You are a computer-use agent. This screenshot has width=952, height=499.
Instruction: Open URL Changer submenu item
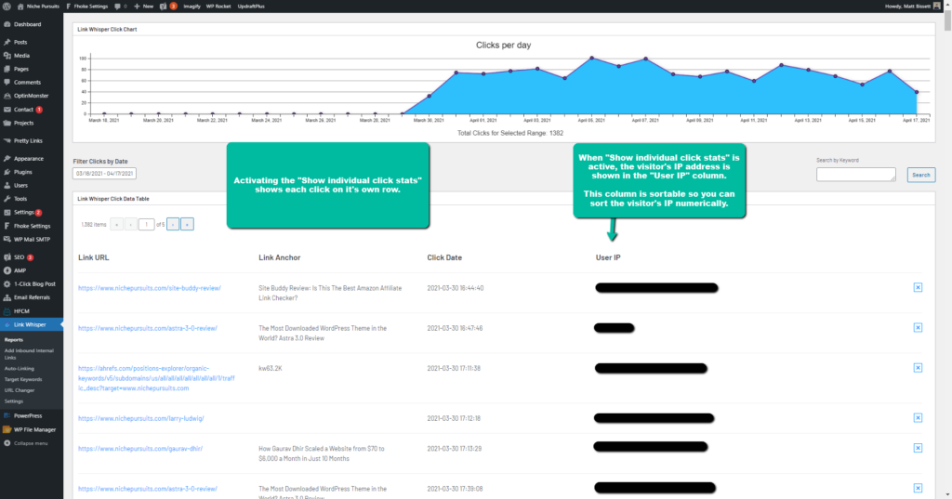(20, 390)
